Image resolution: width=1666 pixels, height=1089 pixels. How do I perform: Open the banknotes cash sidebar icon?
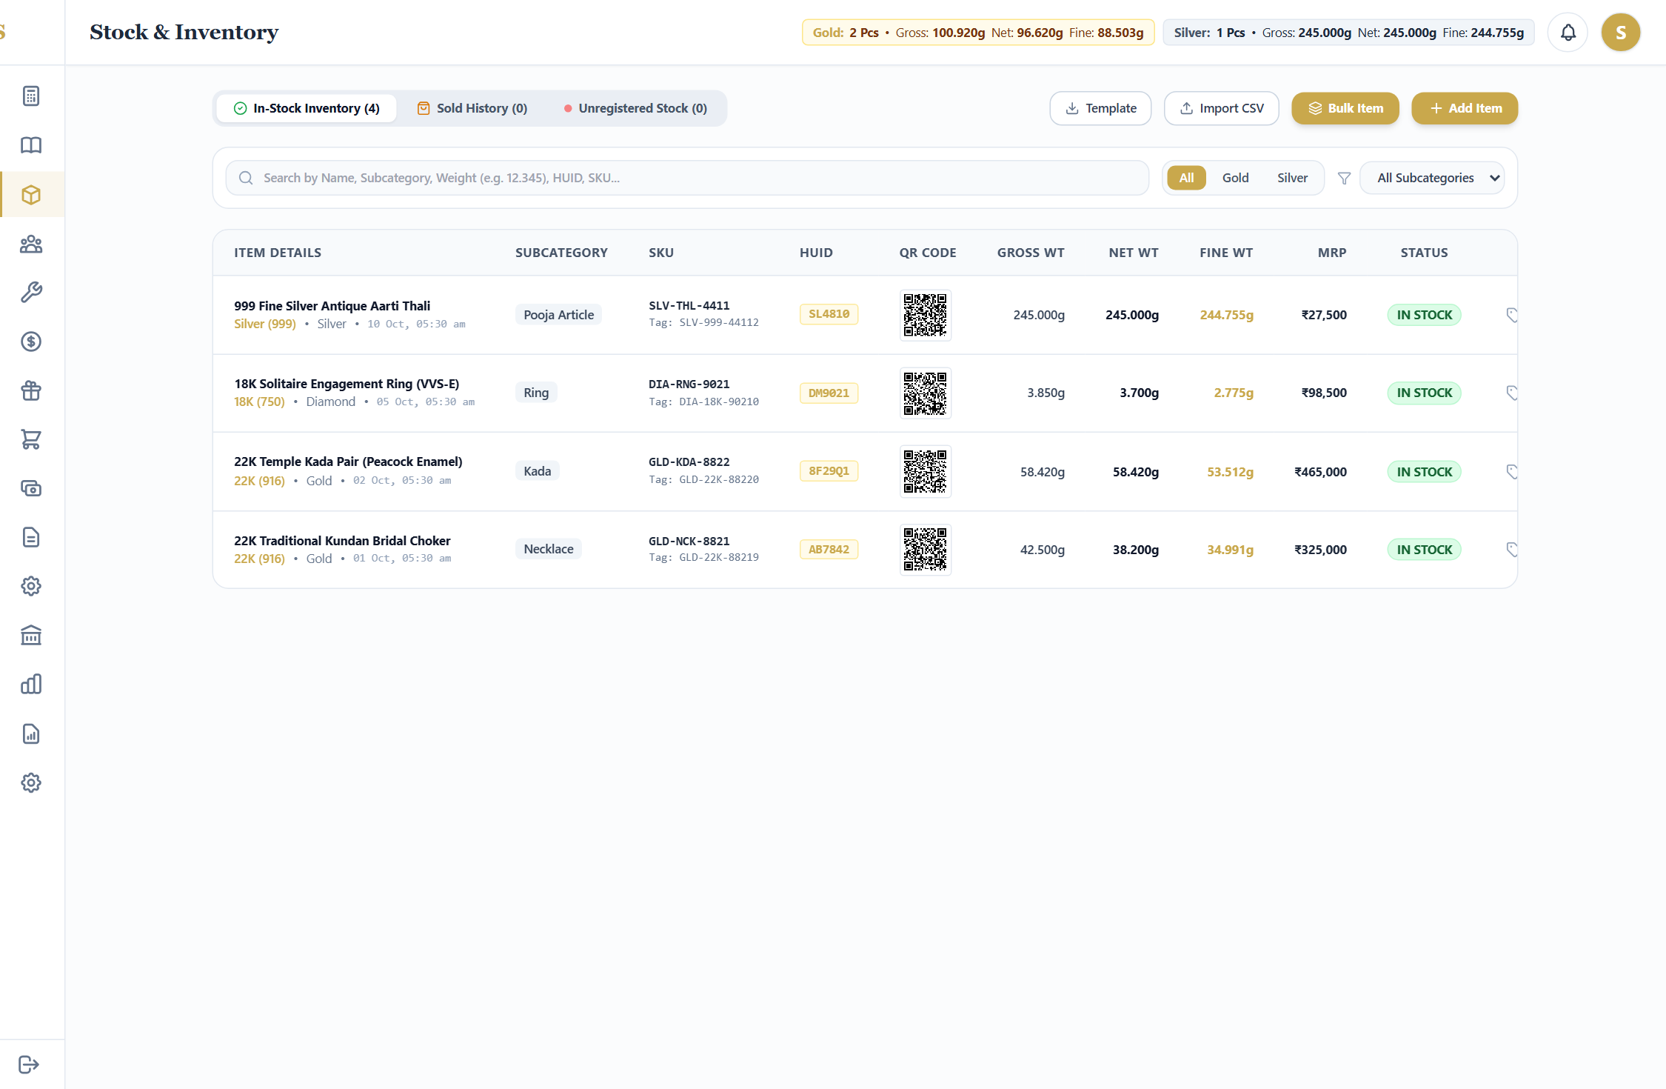click(31, 488)
